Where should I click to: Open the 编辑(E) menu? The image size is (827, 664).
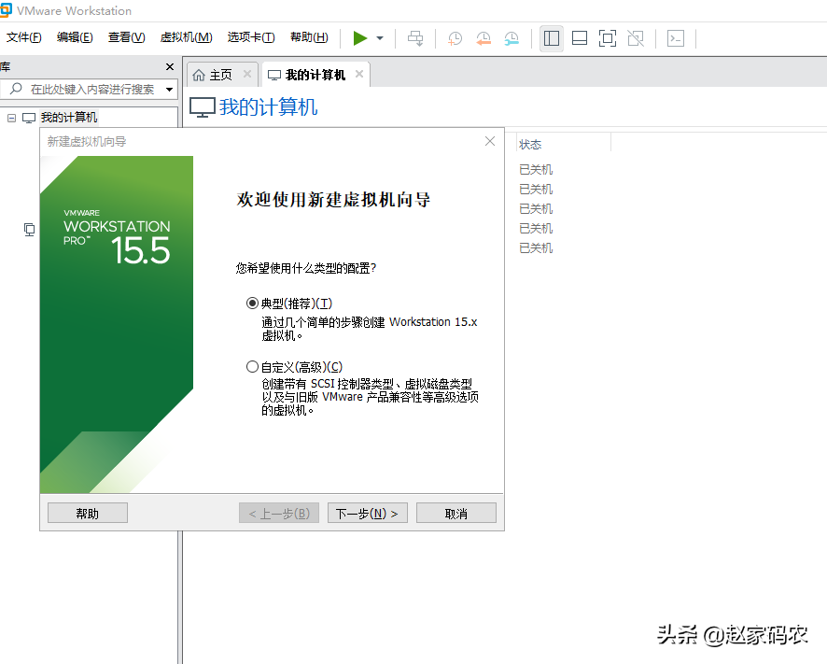(x=75, y=37)
